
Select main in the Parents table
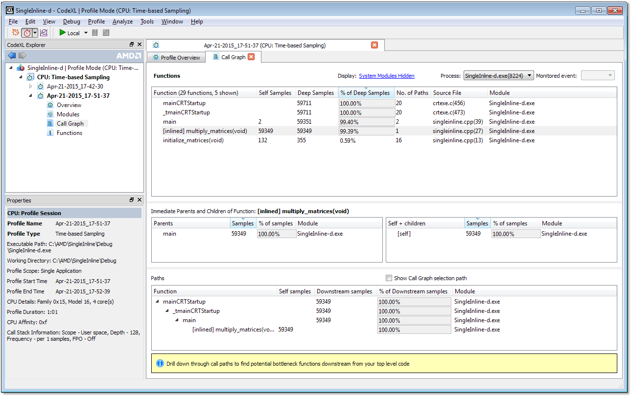coord(267,234)
